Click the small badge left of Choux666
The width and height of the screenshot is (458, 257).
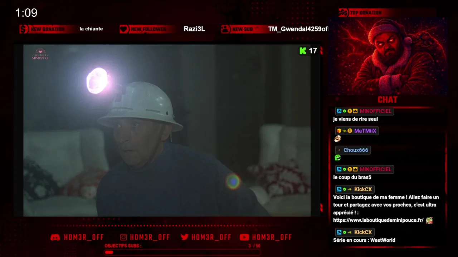pos(339,150)
